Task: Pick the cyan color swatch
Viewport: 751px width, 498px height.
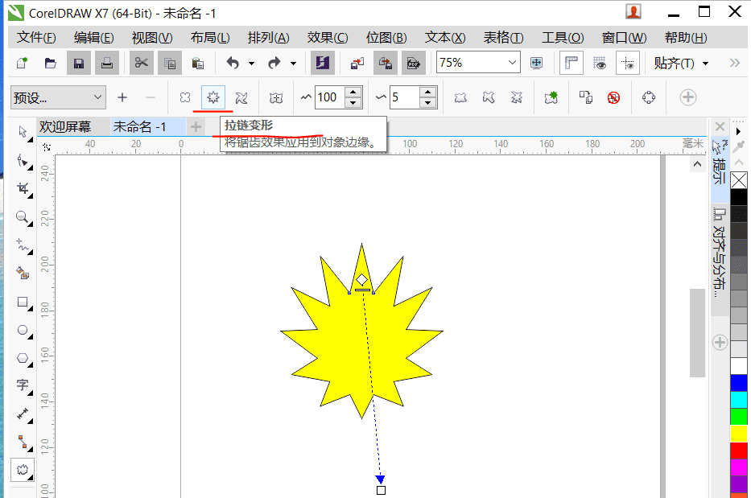Action: (x=738, y=399)
